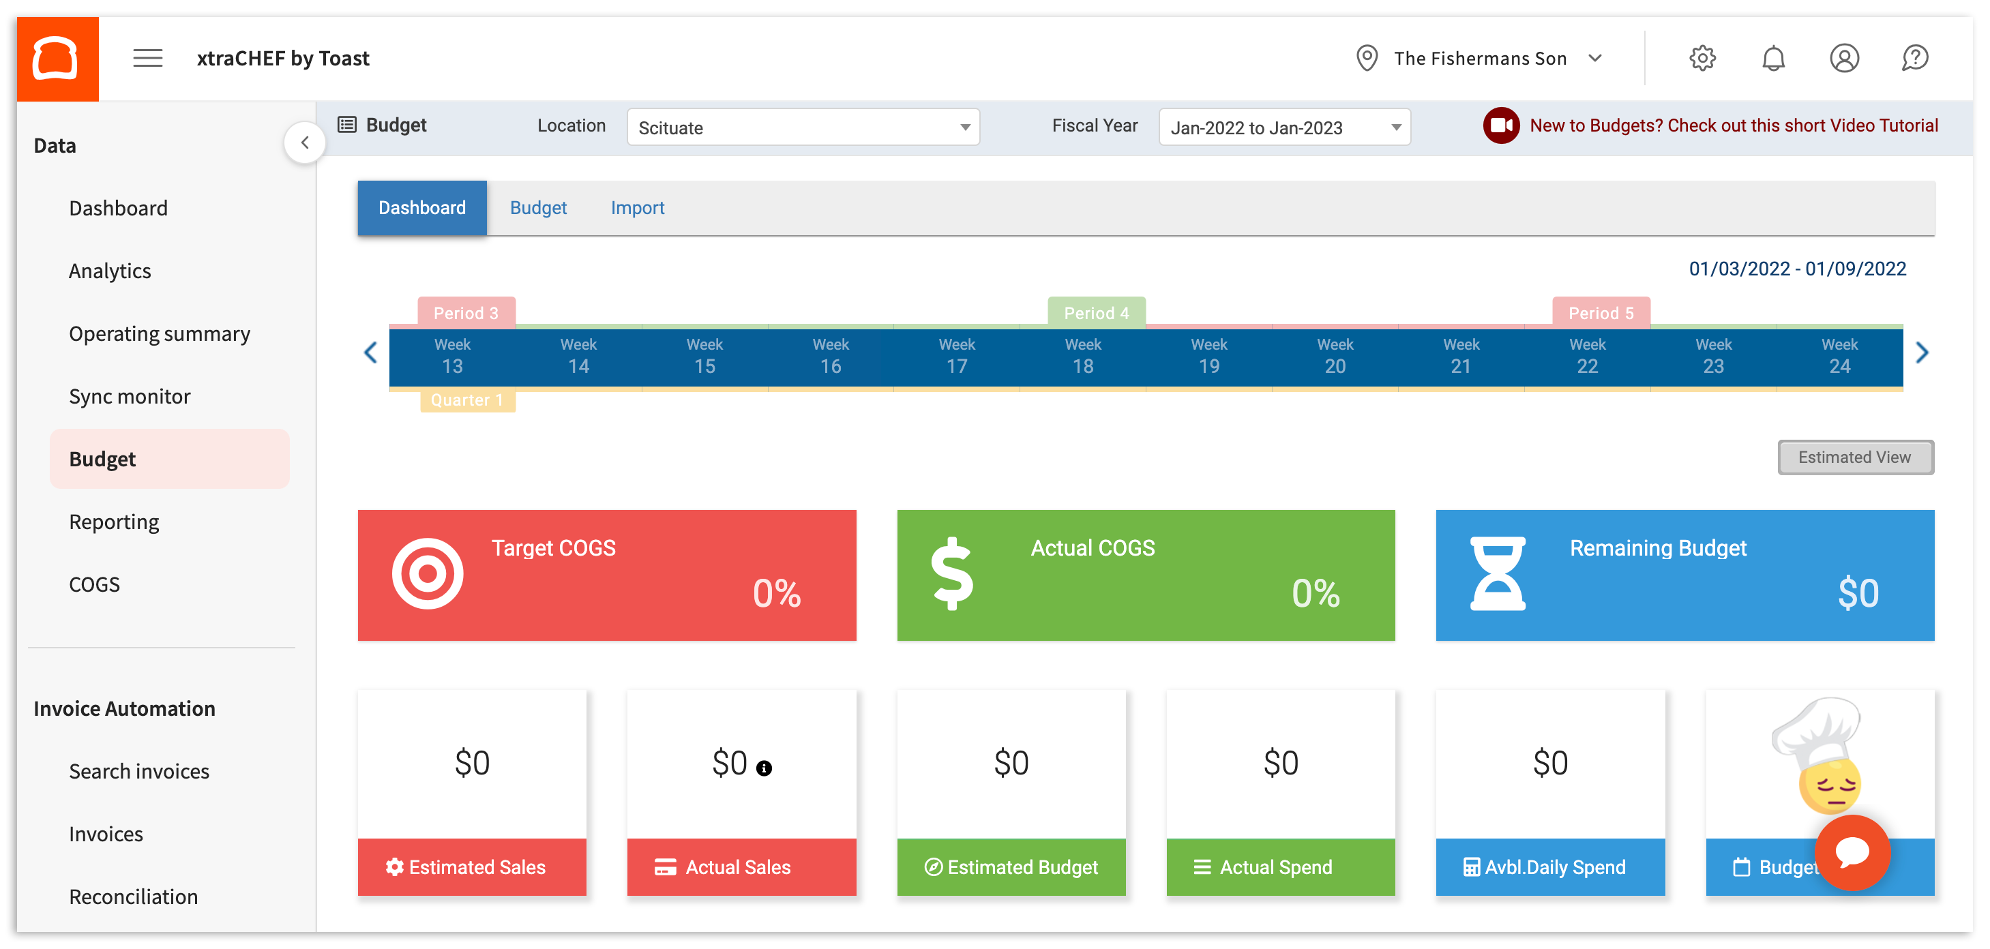1990x949 pixels.
Task: Play the red video tutorial icon
Action: click(1500, 126)
